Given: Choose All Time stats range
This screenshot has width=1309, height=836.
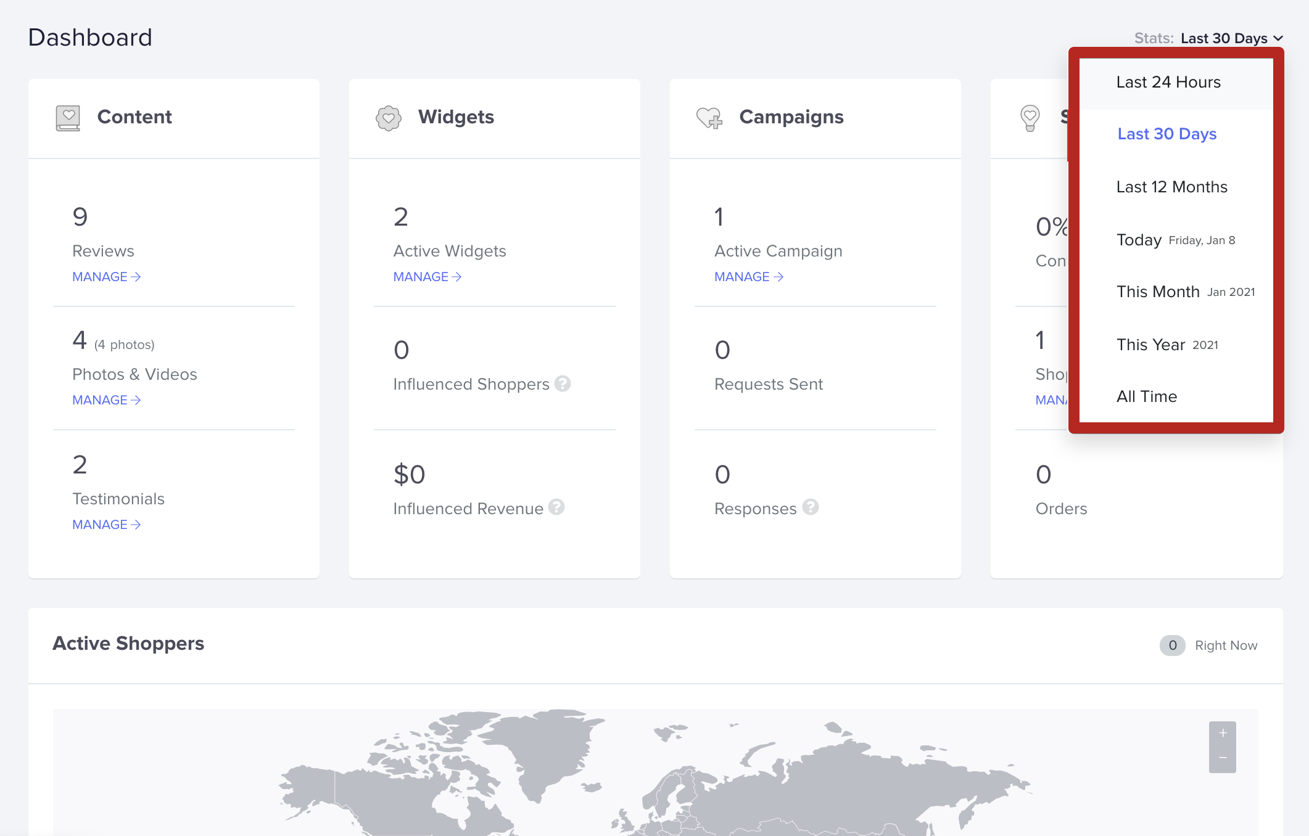Looking at the screenshot, I should click(1146, 396).
